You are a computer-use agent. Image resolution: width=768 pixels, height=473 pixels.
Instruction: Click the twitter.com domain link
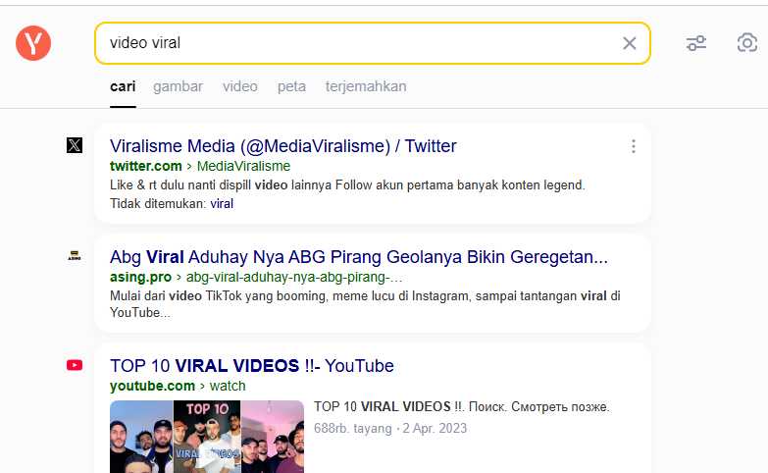pyautogui.click(x=146, y=166)
